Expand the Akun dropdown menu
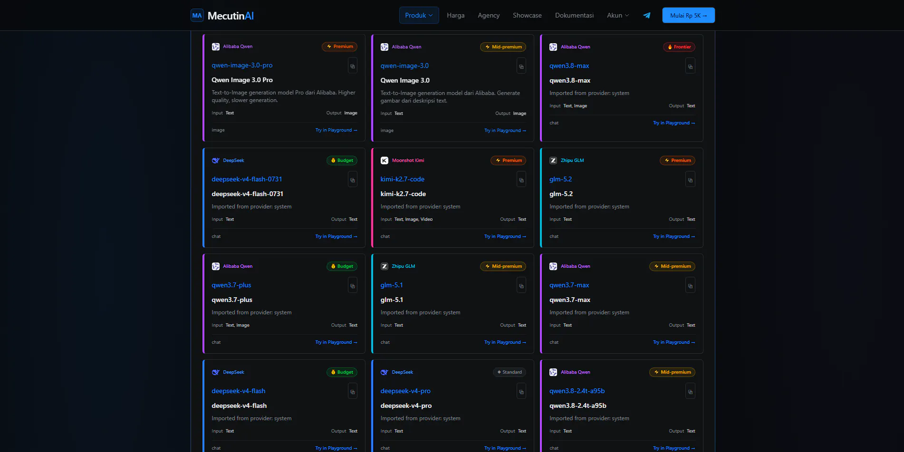Viewport: 904px width, 452px height. [x=618, y=15]
